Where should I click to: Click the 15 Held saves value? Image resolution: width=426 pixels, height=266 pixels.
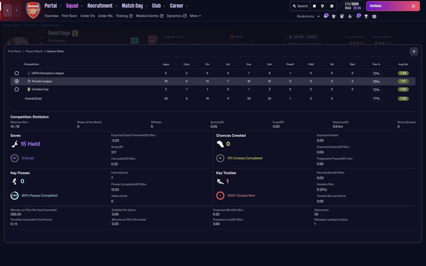tap(30, 144)
